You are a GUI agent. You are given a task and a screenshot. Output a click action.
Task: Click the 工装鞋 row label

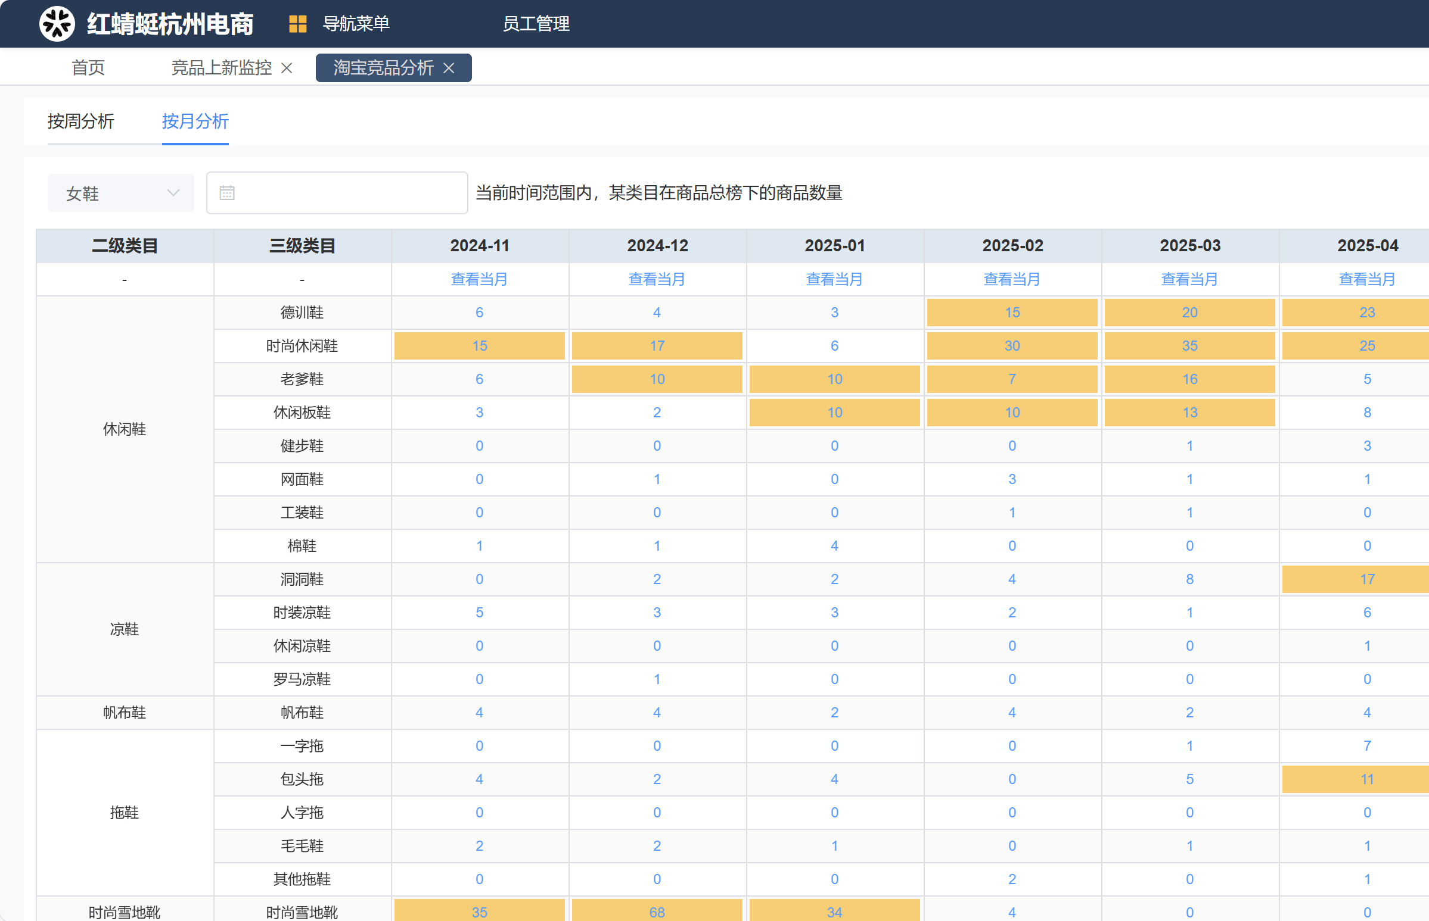click(x=302, y=513)
